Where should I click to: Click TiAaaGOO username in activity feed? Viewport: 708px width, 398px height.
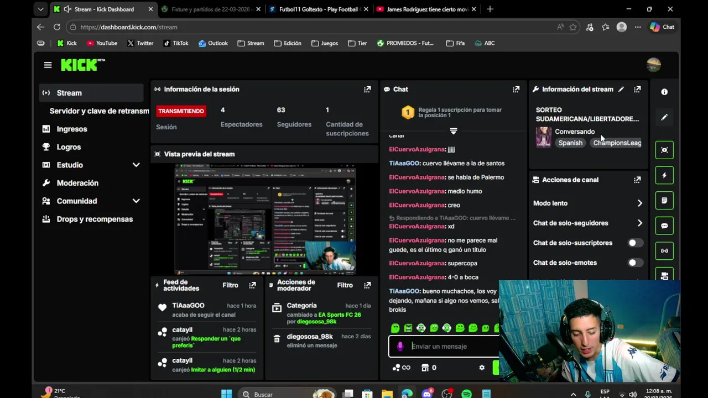coord(188,305)
